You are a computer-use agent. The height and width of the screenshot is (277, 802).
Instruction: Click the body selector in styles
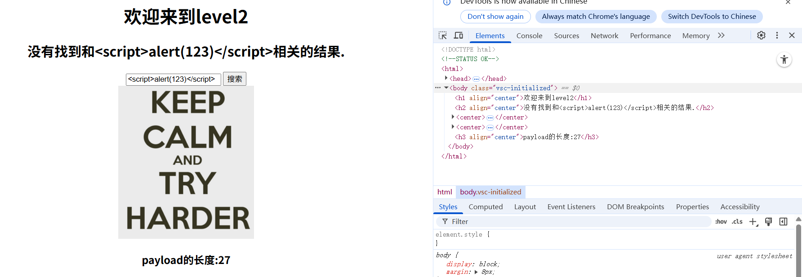(443, 255)
